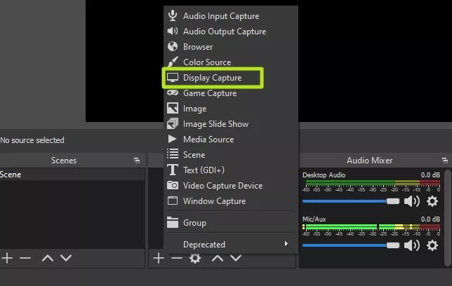452x286 pixels.
Task: Add a Video Capture Device source
Action: [x=222, y=186]
